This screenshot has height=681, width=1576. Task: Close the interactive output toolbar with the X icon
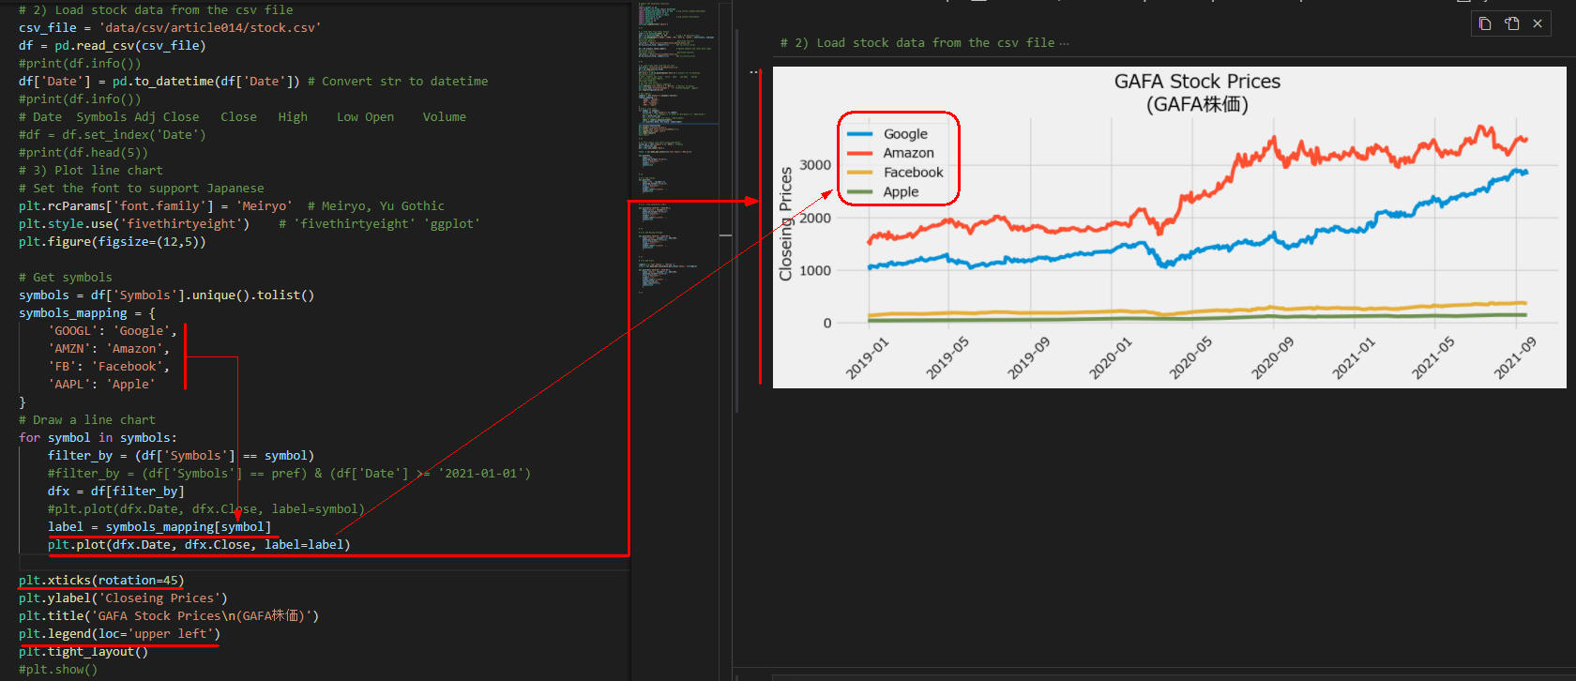tap(1538, 23)
